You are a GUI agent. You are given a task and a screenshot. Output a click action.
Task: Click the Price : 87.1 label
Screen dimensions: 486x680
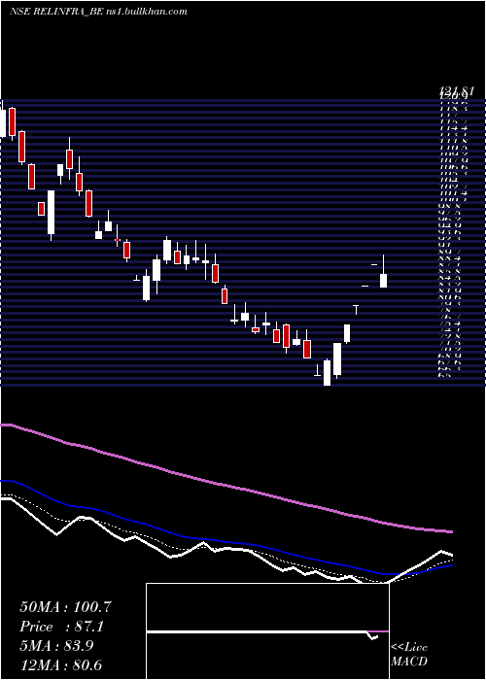tap(61, 627)
